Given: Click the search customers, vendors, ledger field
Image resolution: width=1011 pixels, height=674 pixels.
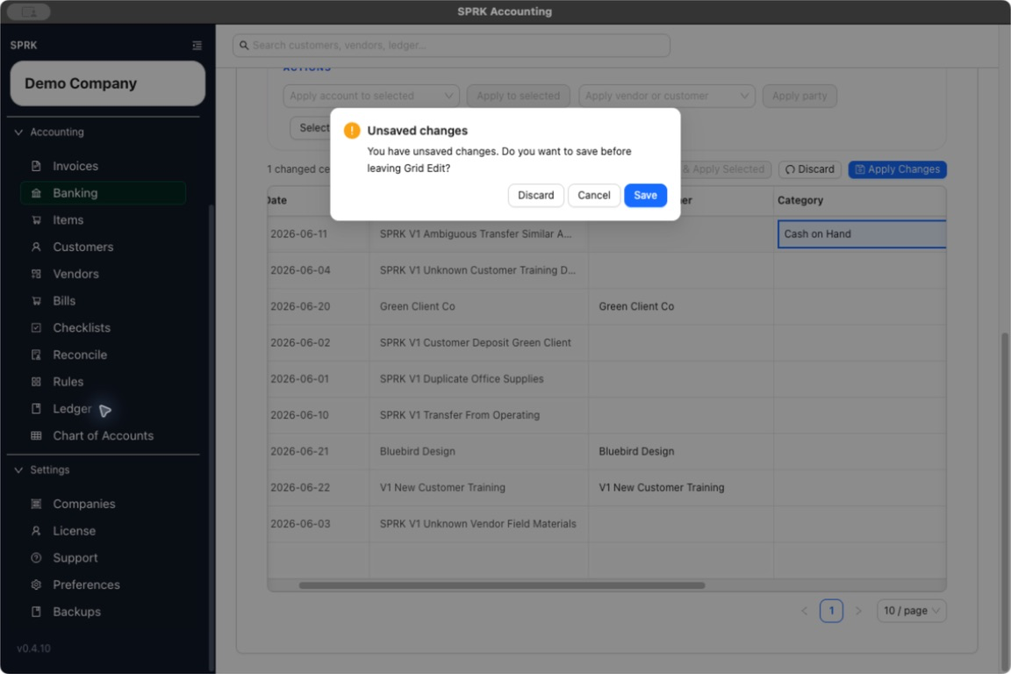Looking at the screenshot, I should (x=451, y=45).
